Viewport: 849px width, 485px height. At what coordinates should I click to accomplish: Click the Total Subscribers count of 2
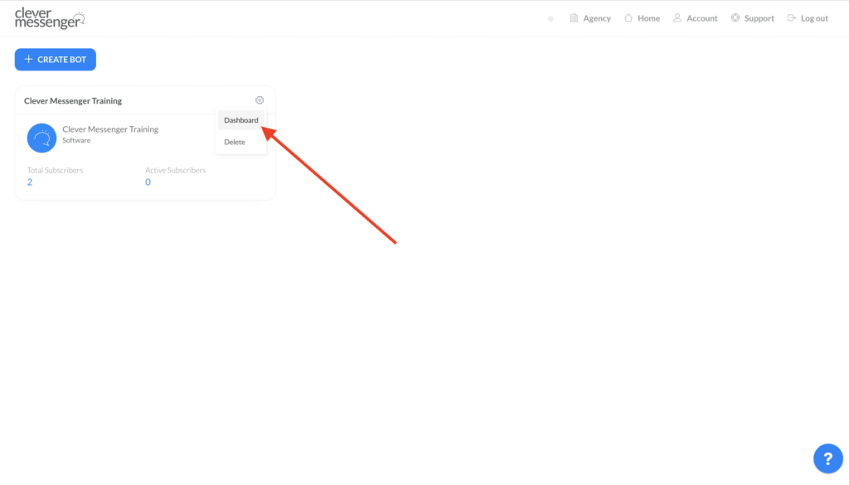[30, 181]
